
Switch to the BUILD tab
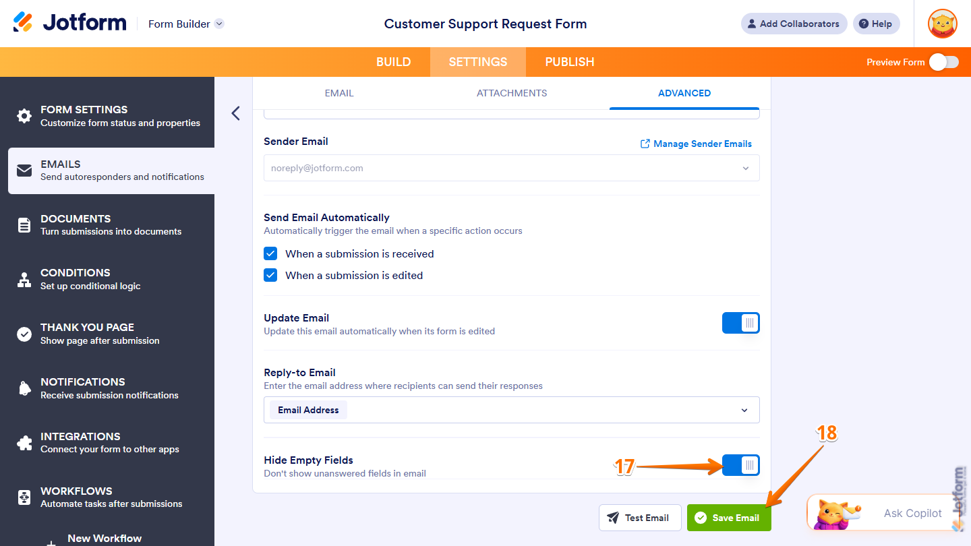coord(393,62)
